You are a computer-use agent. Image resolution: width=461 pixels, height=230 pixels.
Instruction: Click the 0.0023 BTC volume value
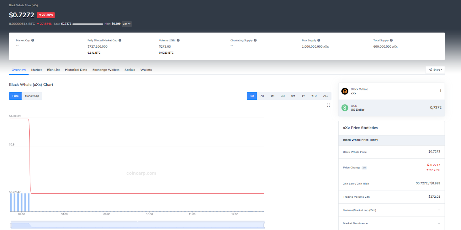[x=166, y=53]
